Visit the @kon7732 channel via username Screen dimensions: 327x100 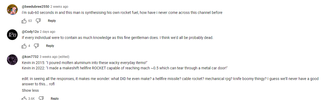(30, 57)
